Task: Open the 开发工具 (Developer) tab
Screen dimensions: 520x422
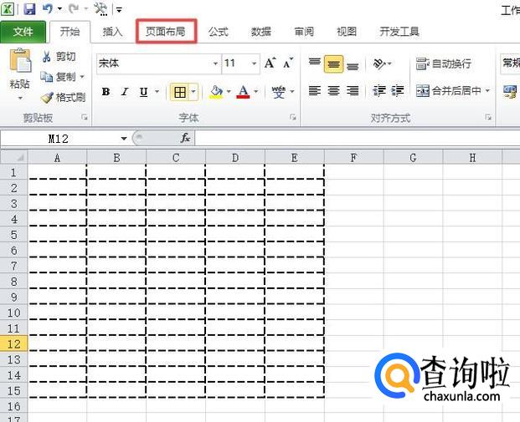Action: [399, 32]
